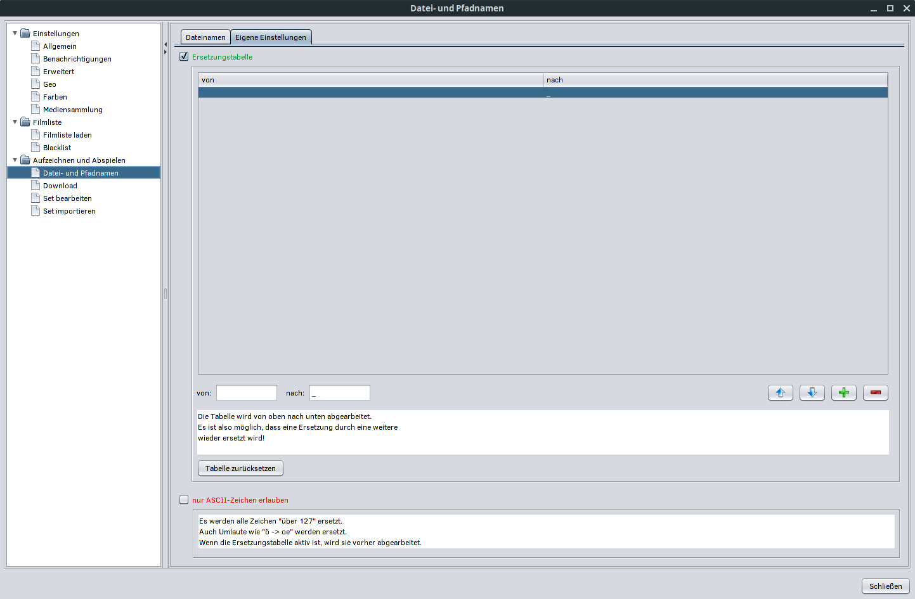This screenshot has width=915, height=599.
Task: Click the Mediensammlung document icon
Action: pyautogui.click(x=36, y=110)
